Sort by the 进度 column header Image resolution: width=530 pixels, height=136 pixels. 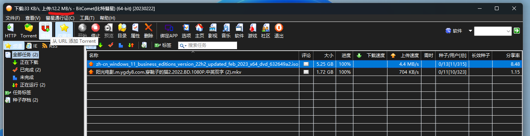(x=345, y=56)
